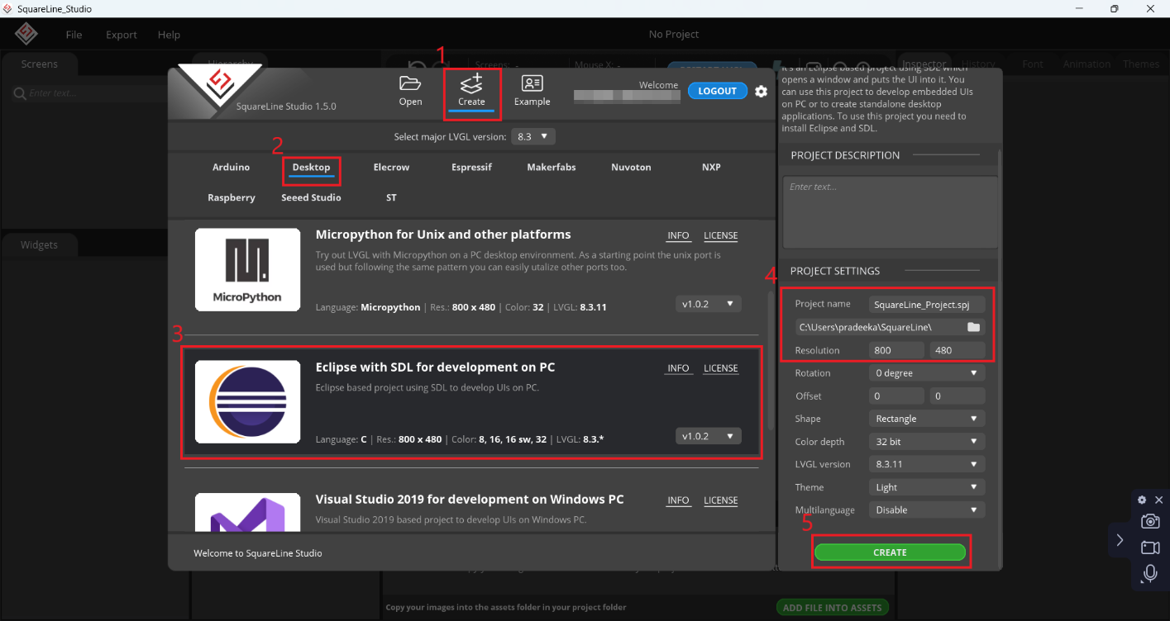The image size is (1170, 621).
Task: Browse project folder with folder icon
Action: click(973, 327)
